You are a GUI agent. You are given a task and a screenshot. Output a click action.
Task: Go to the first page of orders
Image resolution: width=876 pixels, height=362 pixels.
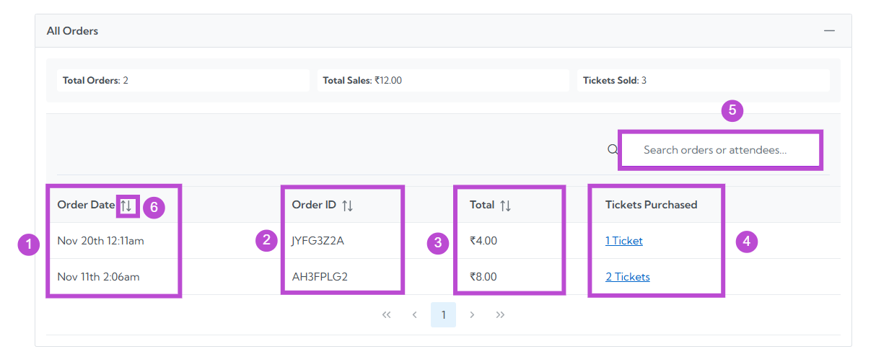[x=386, y=315]
